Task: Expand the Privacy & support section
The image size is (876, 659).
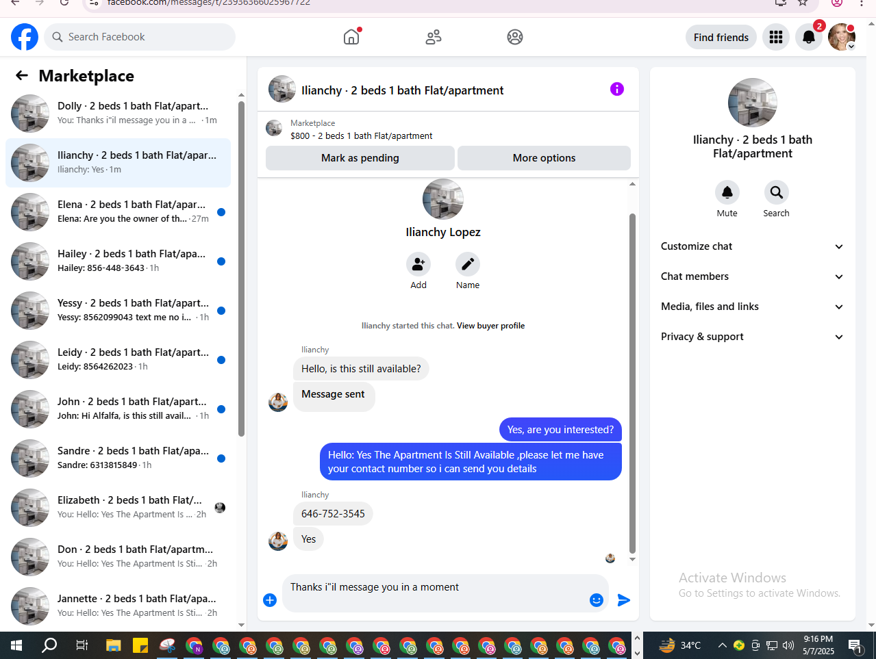Action: (x=753, y=337)
